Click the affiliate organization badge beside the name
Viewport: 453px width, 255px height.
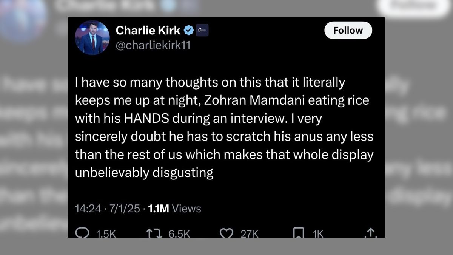pyautogui.click(x=202, y=30)
